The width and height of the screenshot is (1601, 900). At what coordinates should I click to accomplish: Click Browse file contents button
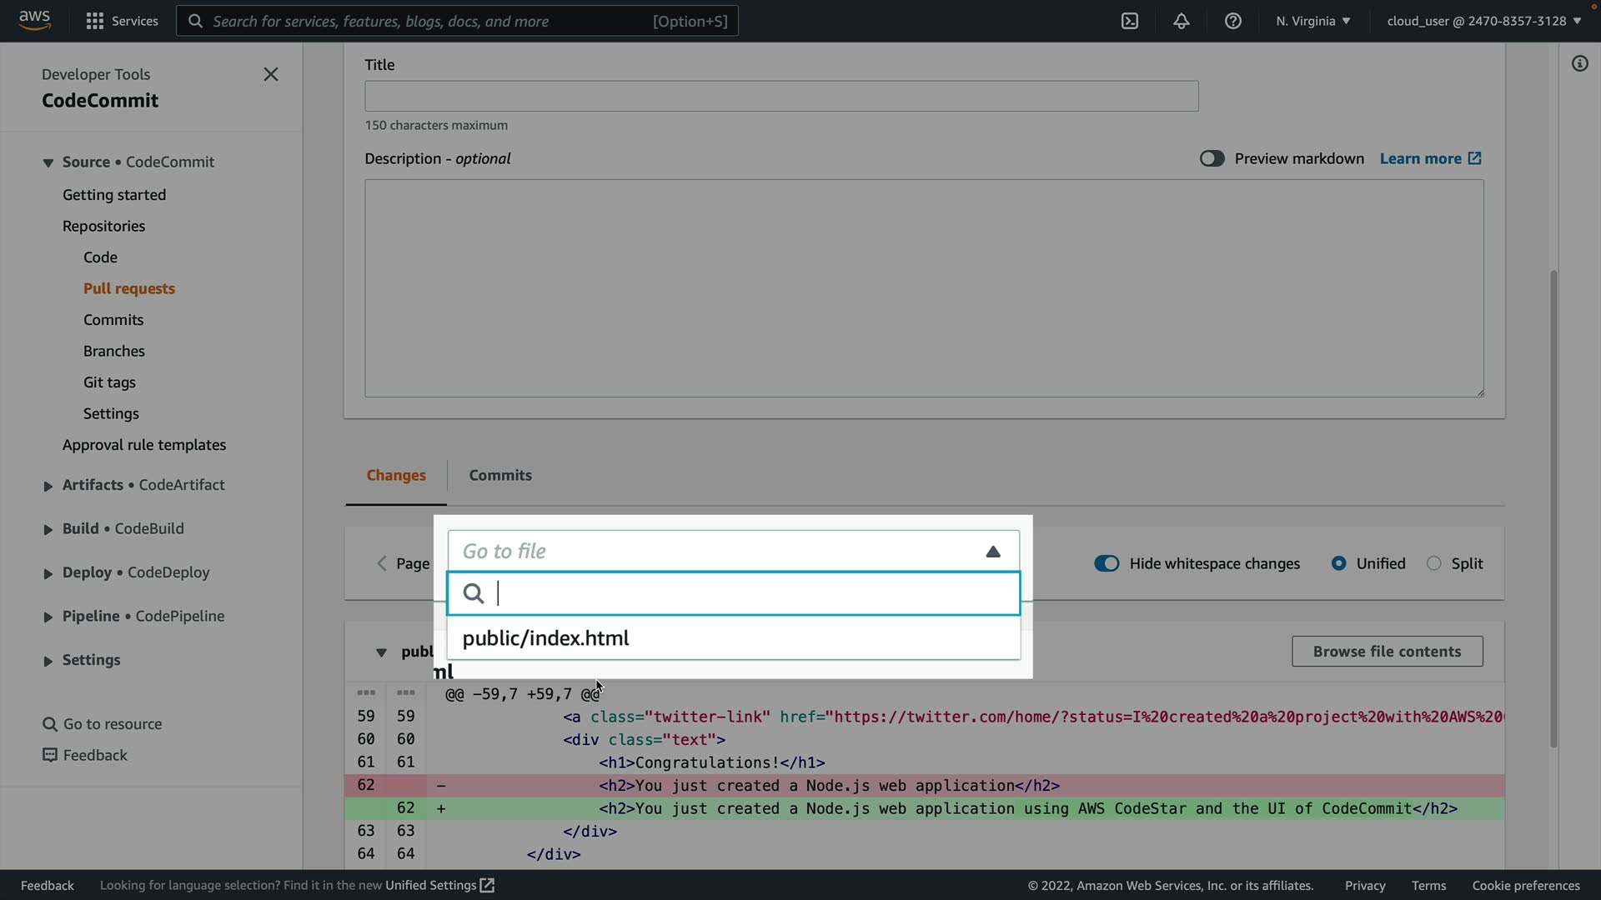coord(1386,652)
